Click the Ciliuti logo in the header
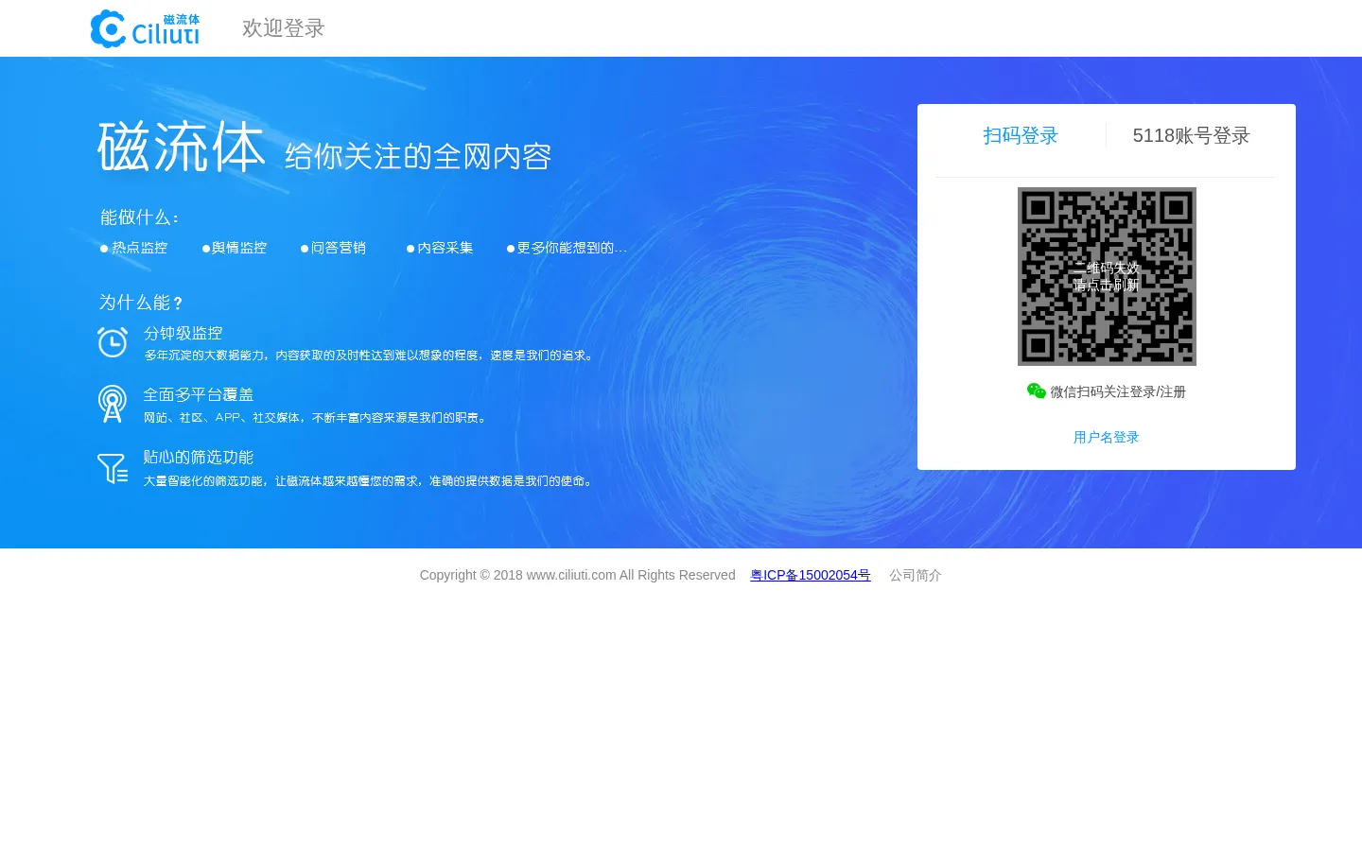The height and width of the screenshot is (851, 1362). [x=145, y=28]
